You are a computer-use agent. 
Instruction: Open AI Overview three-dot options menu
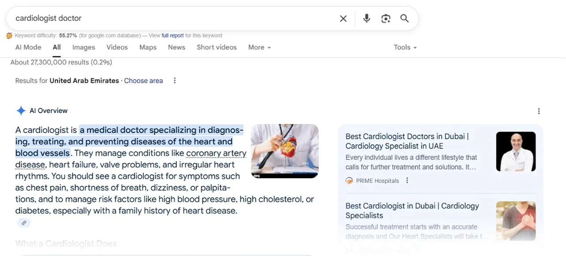539,111
